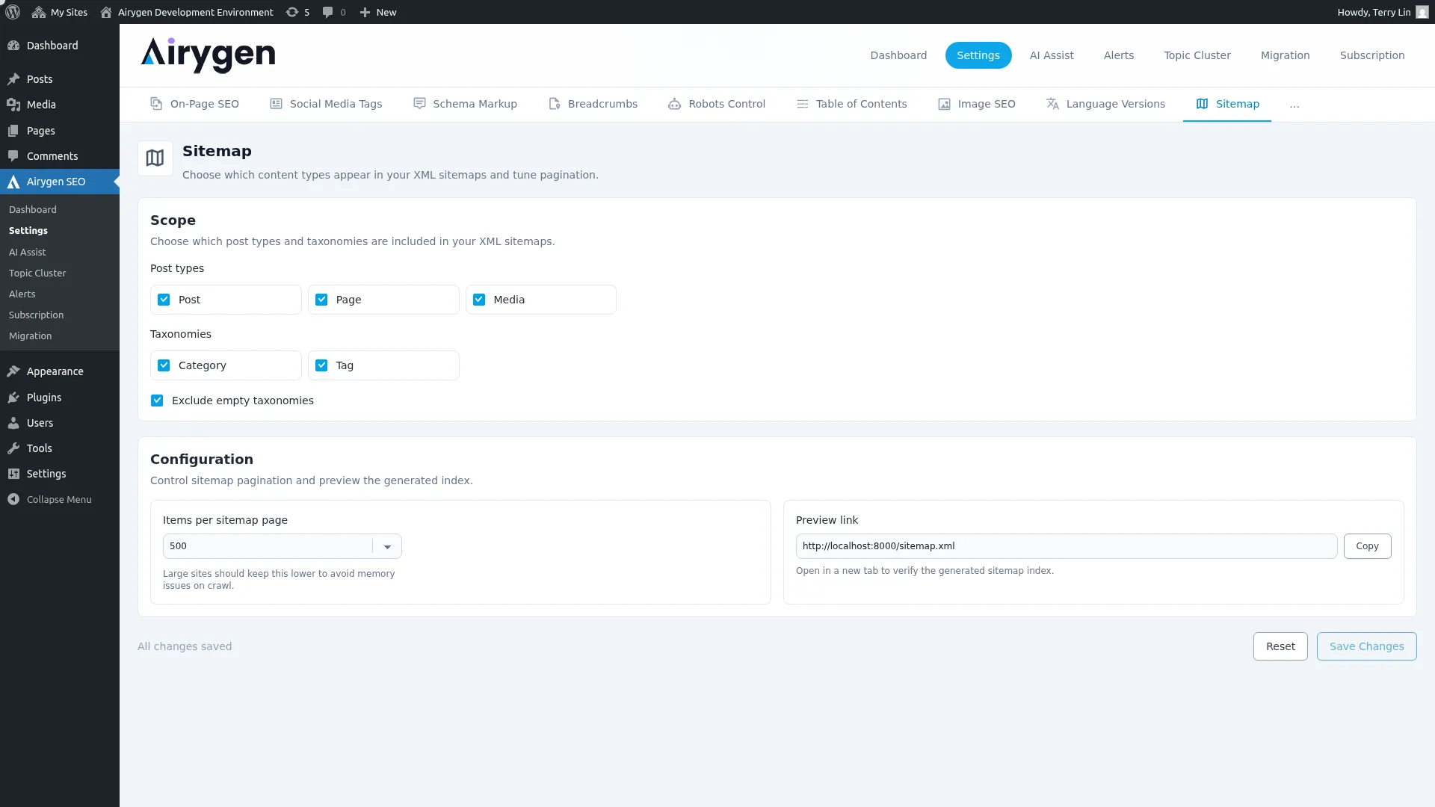This screenshot has height=807, width=1435.
Task: Click the Social Media Tags tab icon
Action: (x=276, y=104)
